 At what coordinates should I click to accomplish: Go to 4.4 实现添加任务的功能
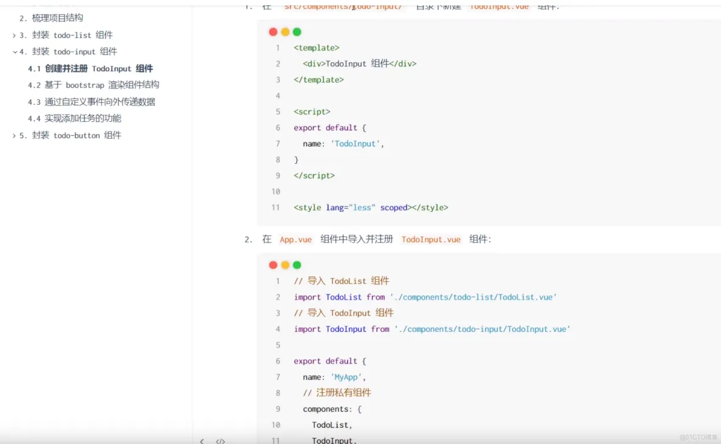click(x=74, y=119)
